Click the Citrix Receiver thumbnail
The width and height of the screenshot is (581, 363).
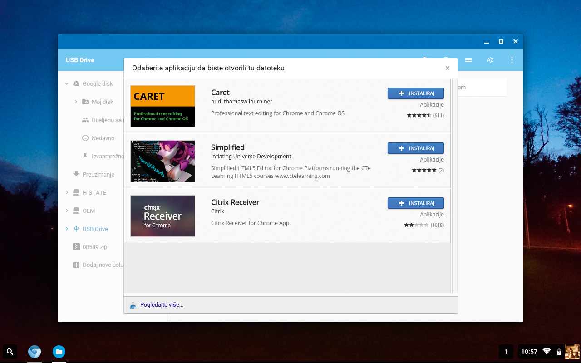pyautogui.click(x=162, y=216)
